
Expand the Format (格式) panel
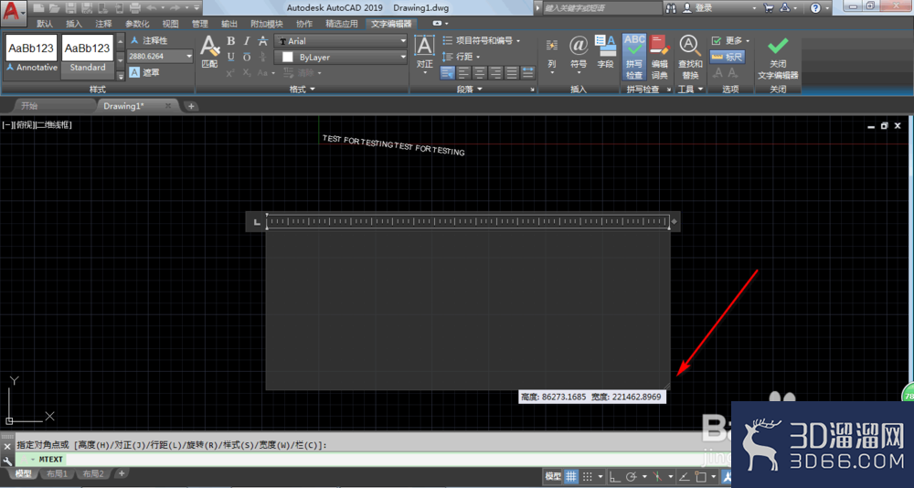pyautogui.click(x=302, y=90)
